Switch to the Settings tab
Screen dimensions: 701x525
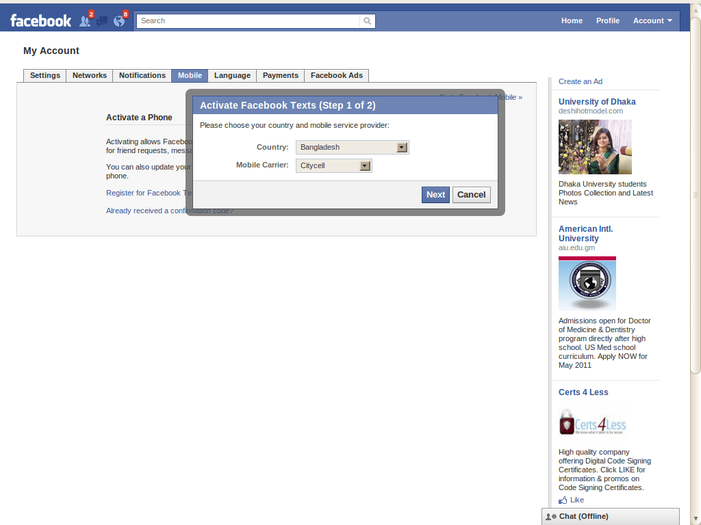(x=44, y=75)
